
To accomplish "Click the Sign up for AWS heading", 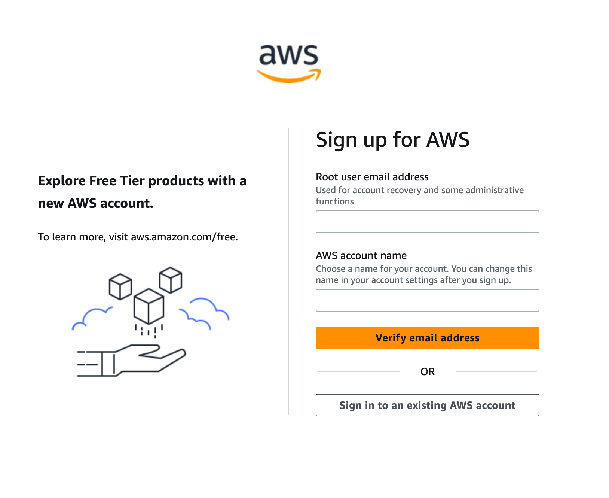I will point(392,140).
